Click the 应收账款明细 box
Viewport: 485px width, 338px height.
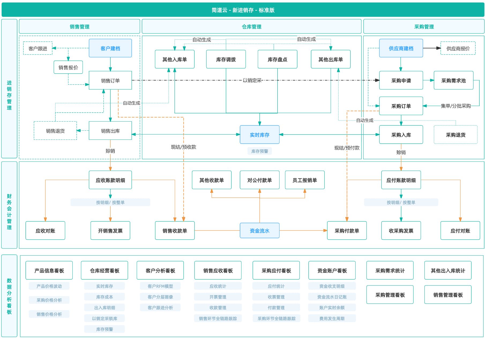110,180
